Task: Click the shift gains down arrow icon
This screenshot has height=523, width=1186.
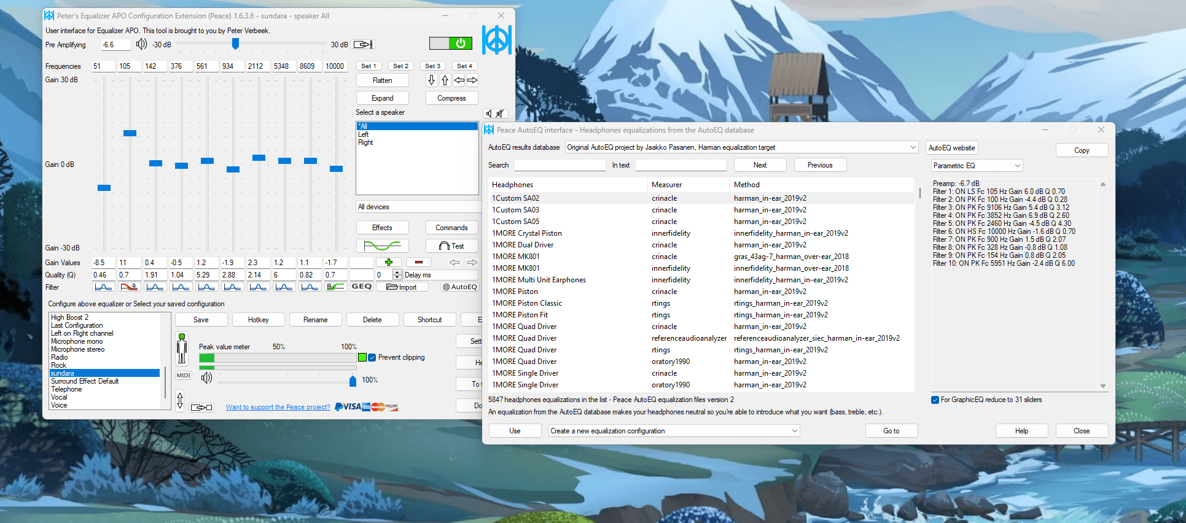Action: click(431, 80)
